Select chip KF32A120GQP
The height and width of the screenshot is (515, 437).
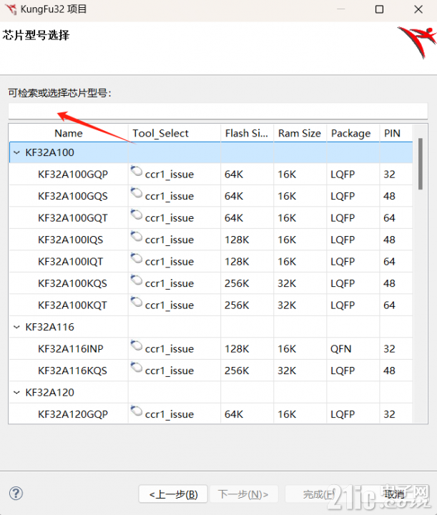[x=73, y=414]
